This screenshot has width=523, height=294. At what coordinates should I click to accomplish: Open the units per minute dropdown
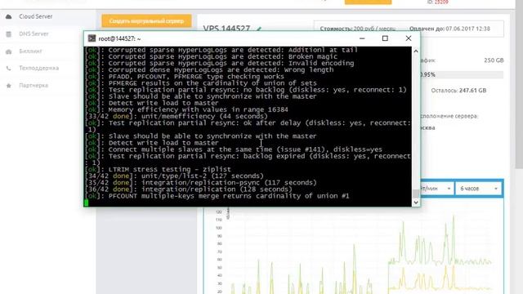click(x=436, y=189)
